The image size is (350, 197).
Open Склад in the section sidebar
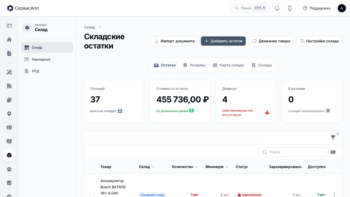click(47, 47)
